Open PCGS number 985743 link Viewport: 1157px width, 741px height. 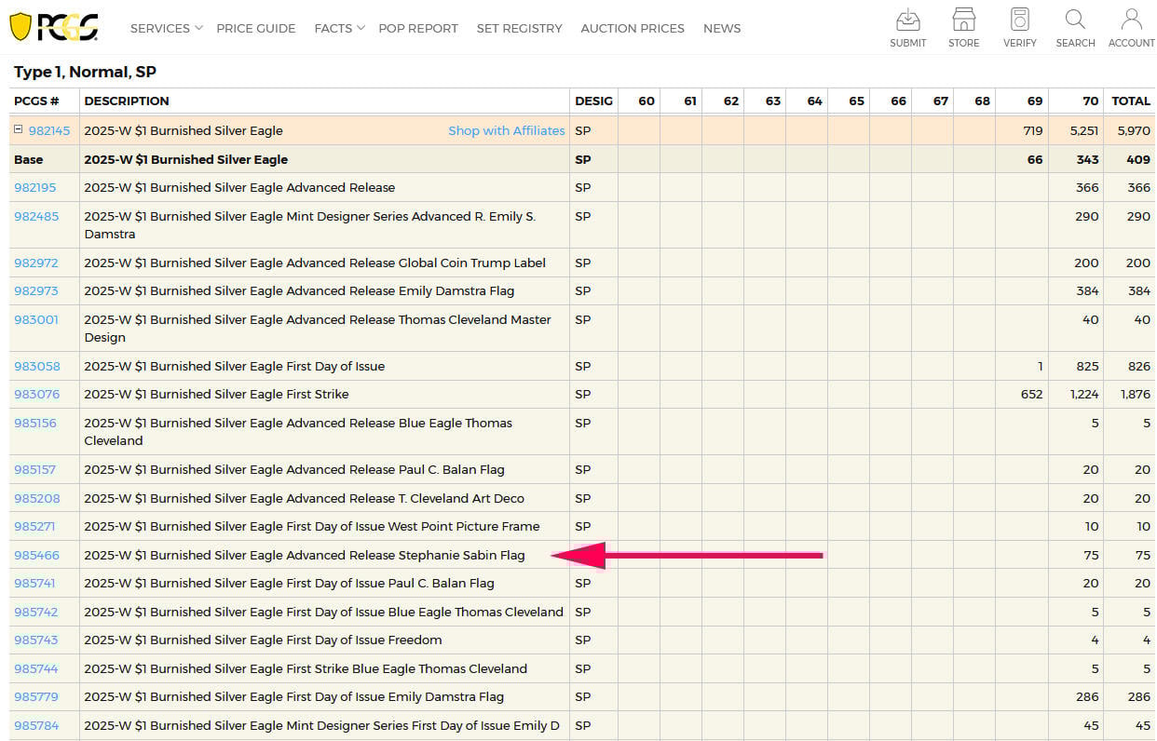[x=35, y=640]
